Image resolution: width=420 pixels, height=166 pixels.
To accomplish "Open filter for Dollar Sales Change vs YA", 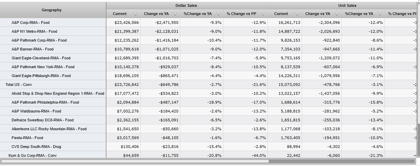I will (175, 14).
